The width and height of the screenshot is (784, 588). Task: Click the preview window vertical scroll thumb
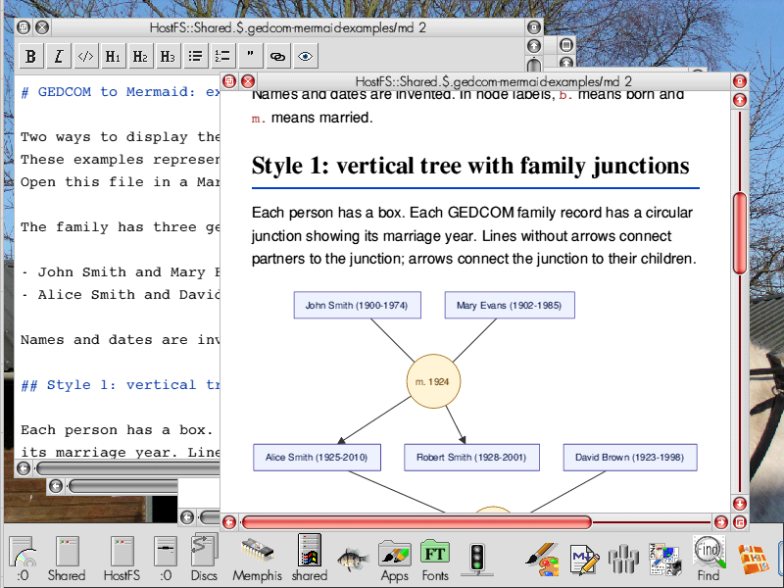pos(740,233)
